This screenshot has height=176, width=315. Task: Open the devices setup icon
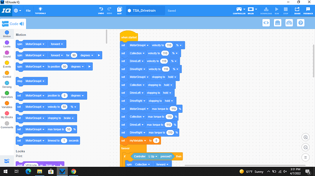click(x=278, y=23)
